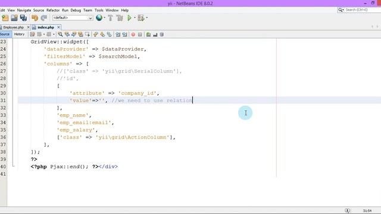The height and width of the screenshot is (214, 381).
Task: Open the Debug Project dropdown arrow
Action: pyautogui.click(x=147, y=18)
